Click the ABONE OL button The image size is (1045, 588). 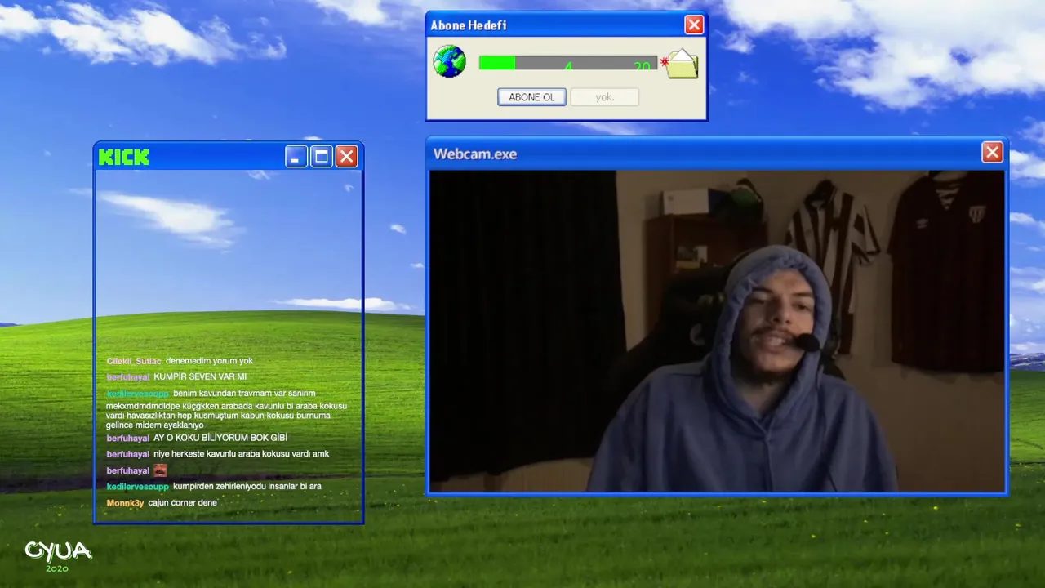click(x=531, y=97)
